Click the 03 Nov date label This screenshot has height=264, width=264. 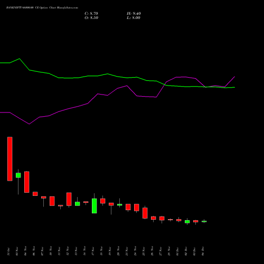coord(17,251)
